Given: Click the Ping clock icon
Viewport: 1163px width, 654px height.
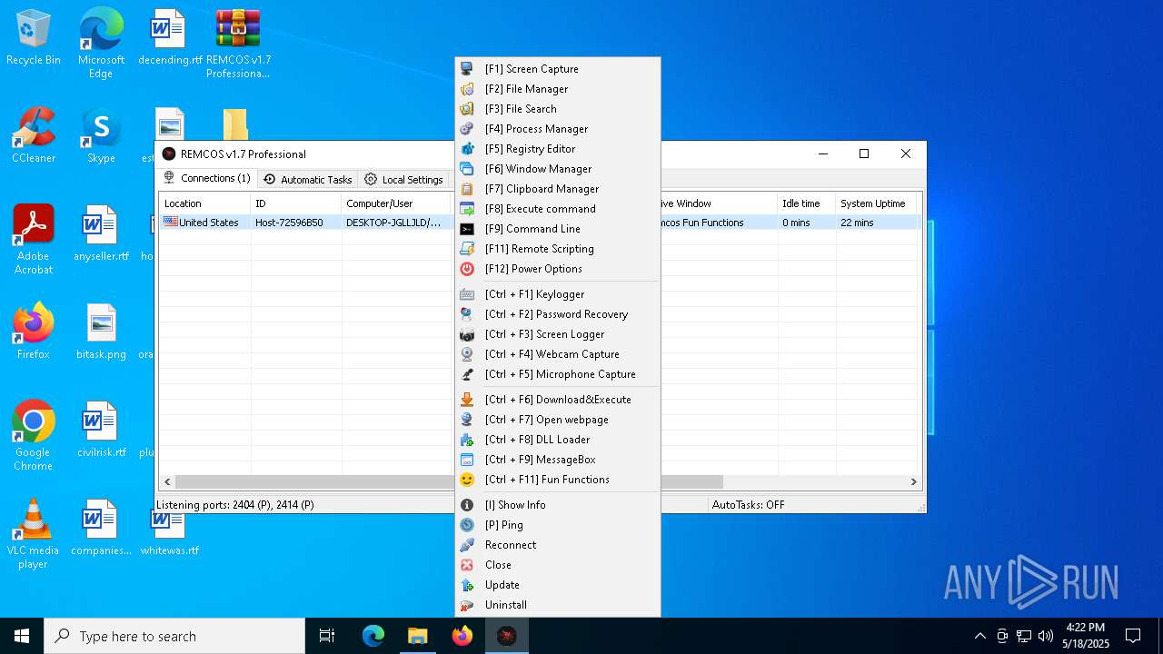Looking at the screenshot, I should [467, 525].
